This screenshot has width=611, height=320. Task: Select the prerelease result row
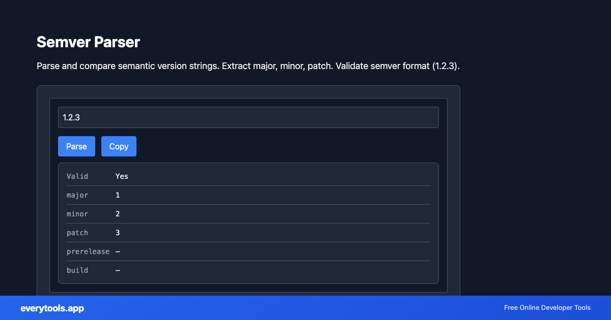(248, 251)
